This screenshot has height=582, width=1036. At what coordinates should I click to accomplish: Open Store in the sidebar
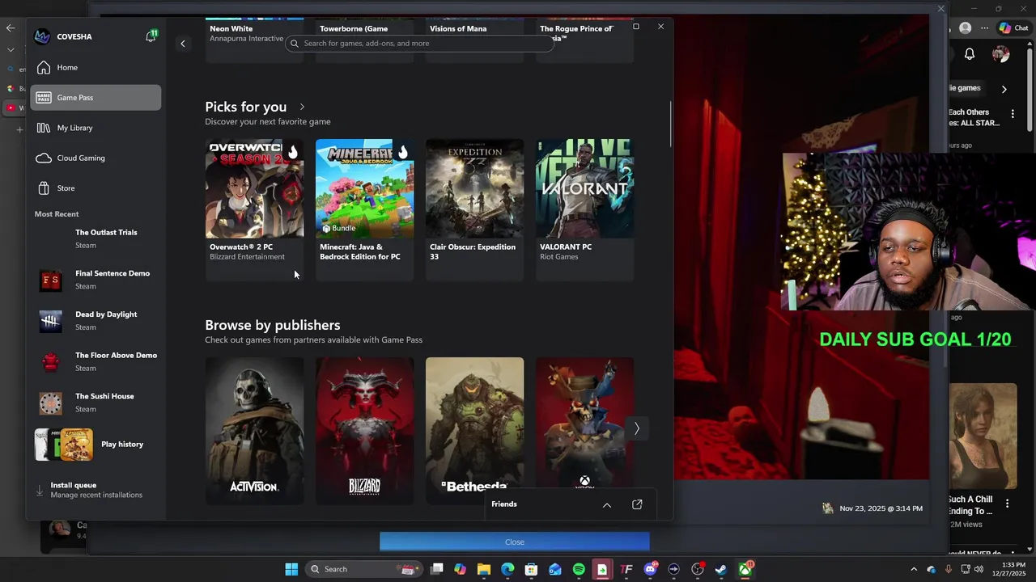[x=96, y=188]
